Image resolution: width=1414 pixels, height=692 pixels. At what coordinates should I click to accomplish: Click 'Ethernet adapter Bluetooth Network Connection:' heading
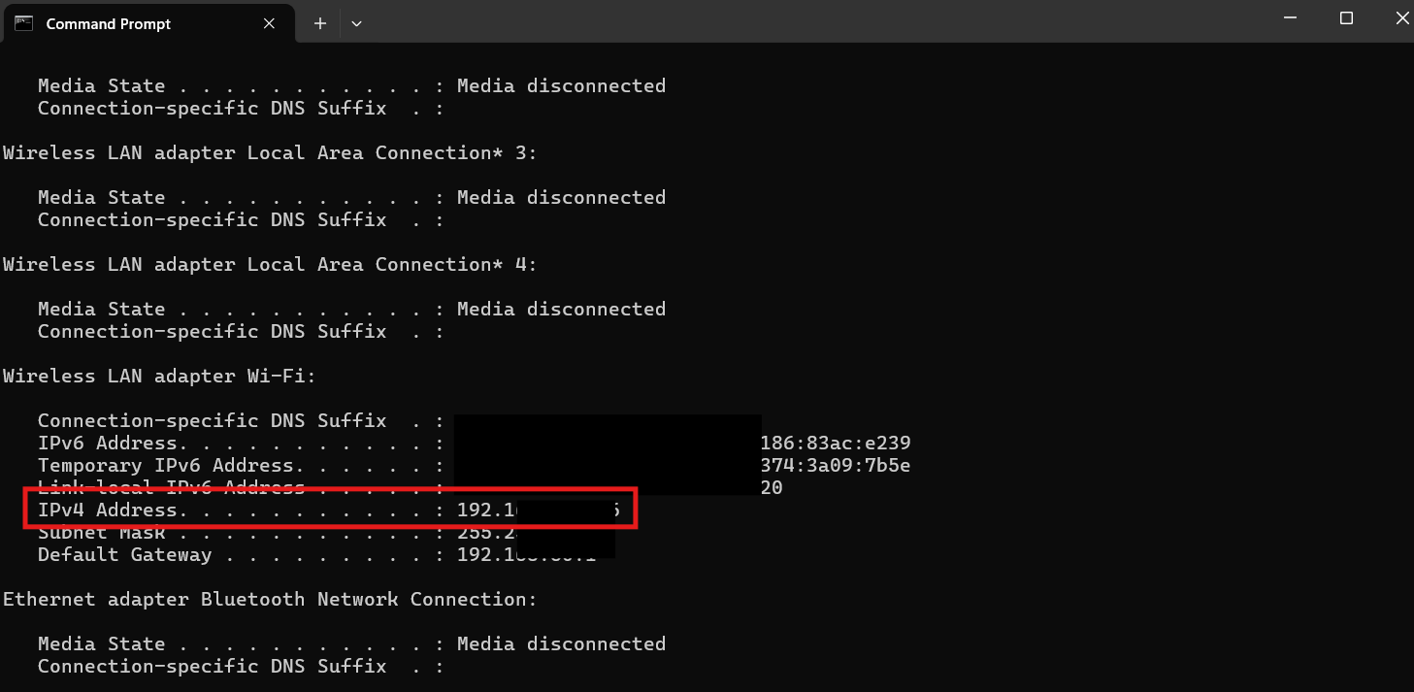point(269,600)
